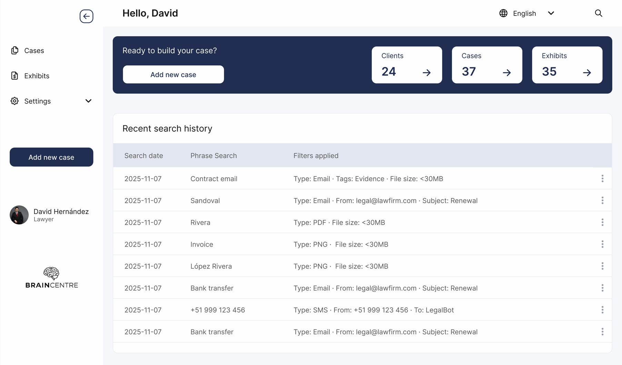Click Recent search history title

167,128
